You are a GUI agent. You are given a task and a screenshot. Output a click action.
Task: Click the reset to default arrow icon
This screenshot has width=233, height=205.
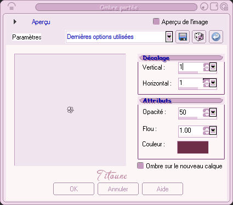point(216,37)
